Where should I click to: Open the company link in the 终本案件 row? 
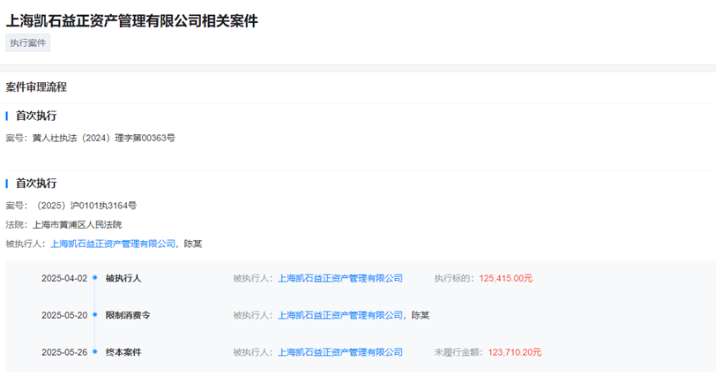point(339,352)
